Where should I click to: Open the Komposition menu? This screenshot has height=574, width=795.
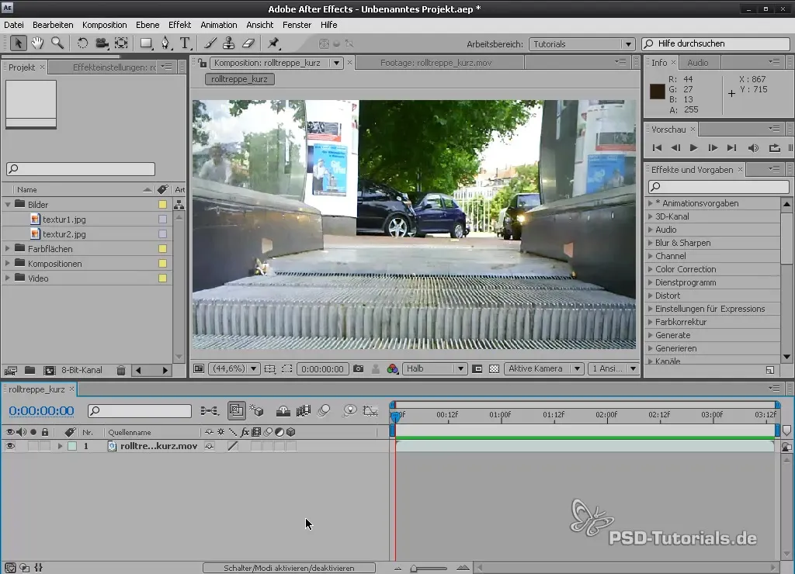(x=105, y=25)
